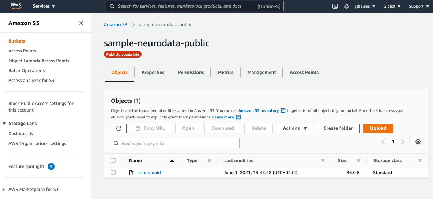The image size is (433, 199).
Task: Open table preferences gear icon
Action: point(418,142)
